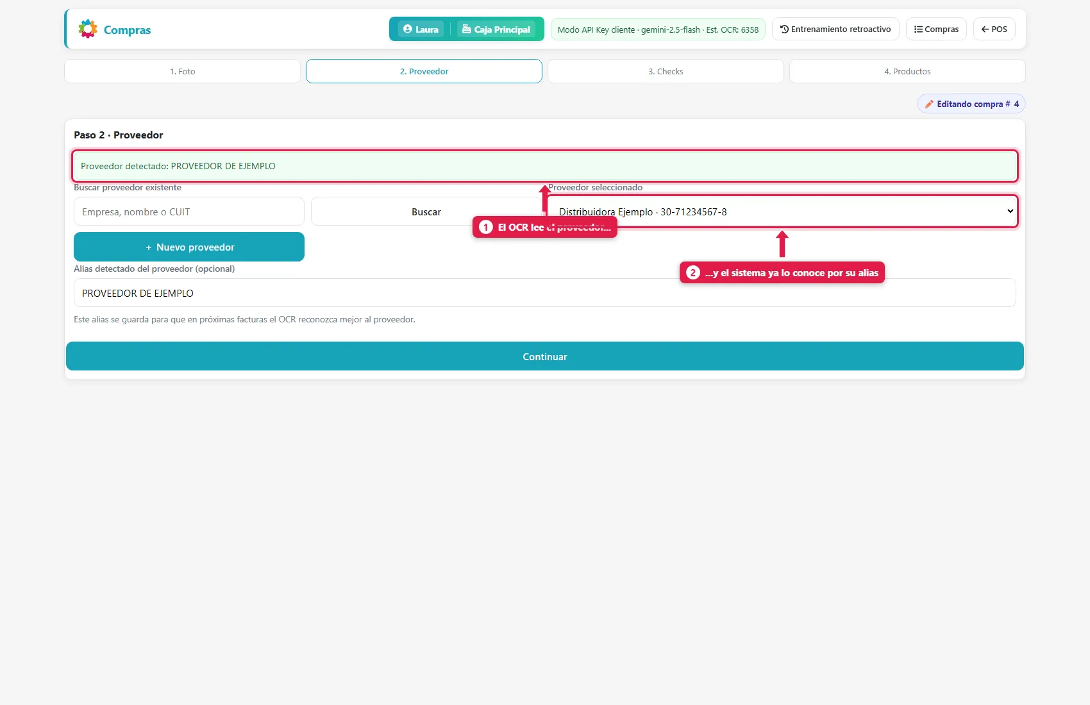Click the Caja Principal register chip

(496, 29)
